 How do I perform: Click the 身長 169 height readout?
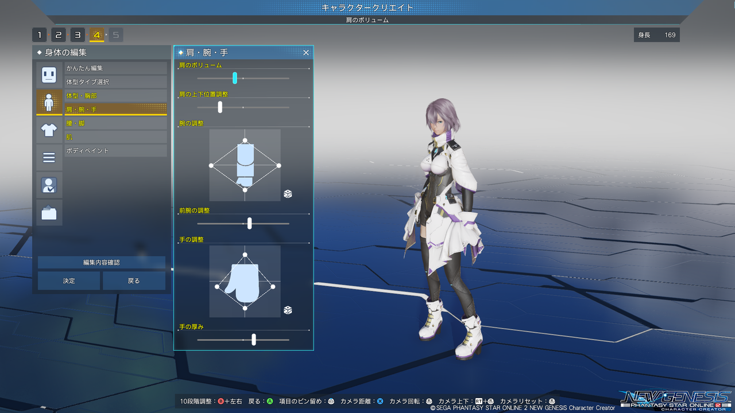pyautogui.click(x=657, y=35)
